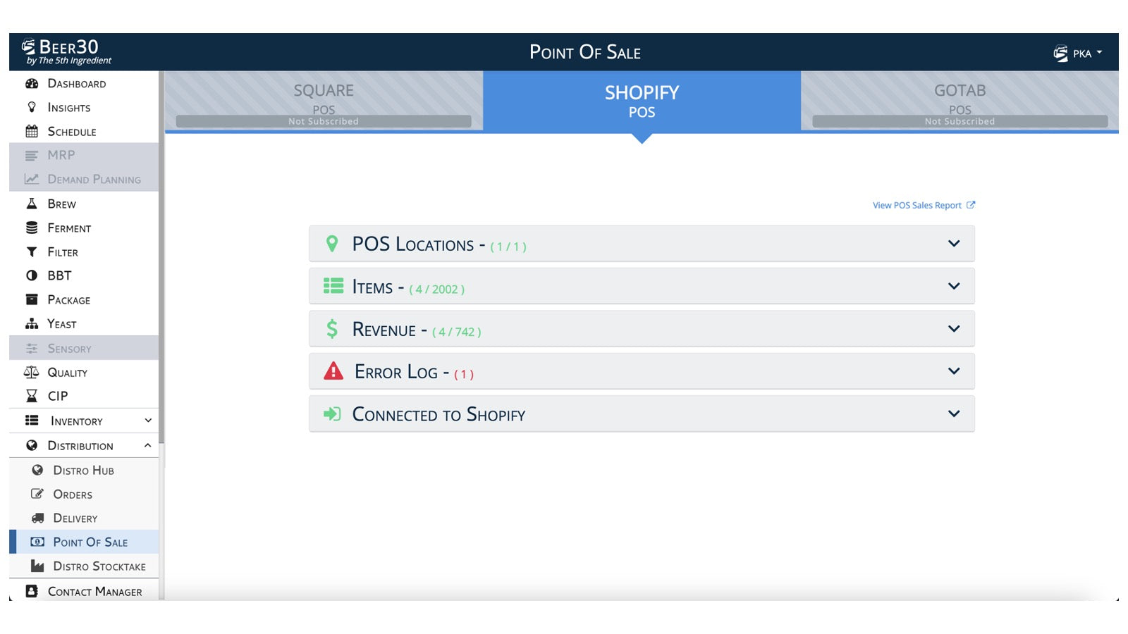Screen dimensions: 1128x634
Task: Click the Quality balance-scale icon
Action: click(32, 372)
